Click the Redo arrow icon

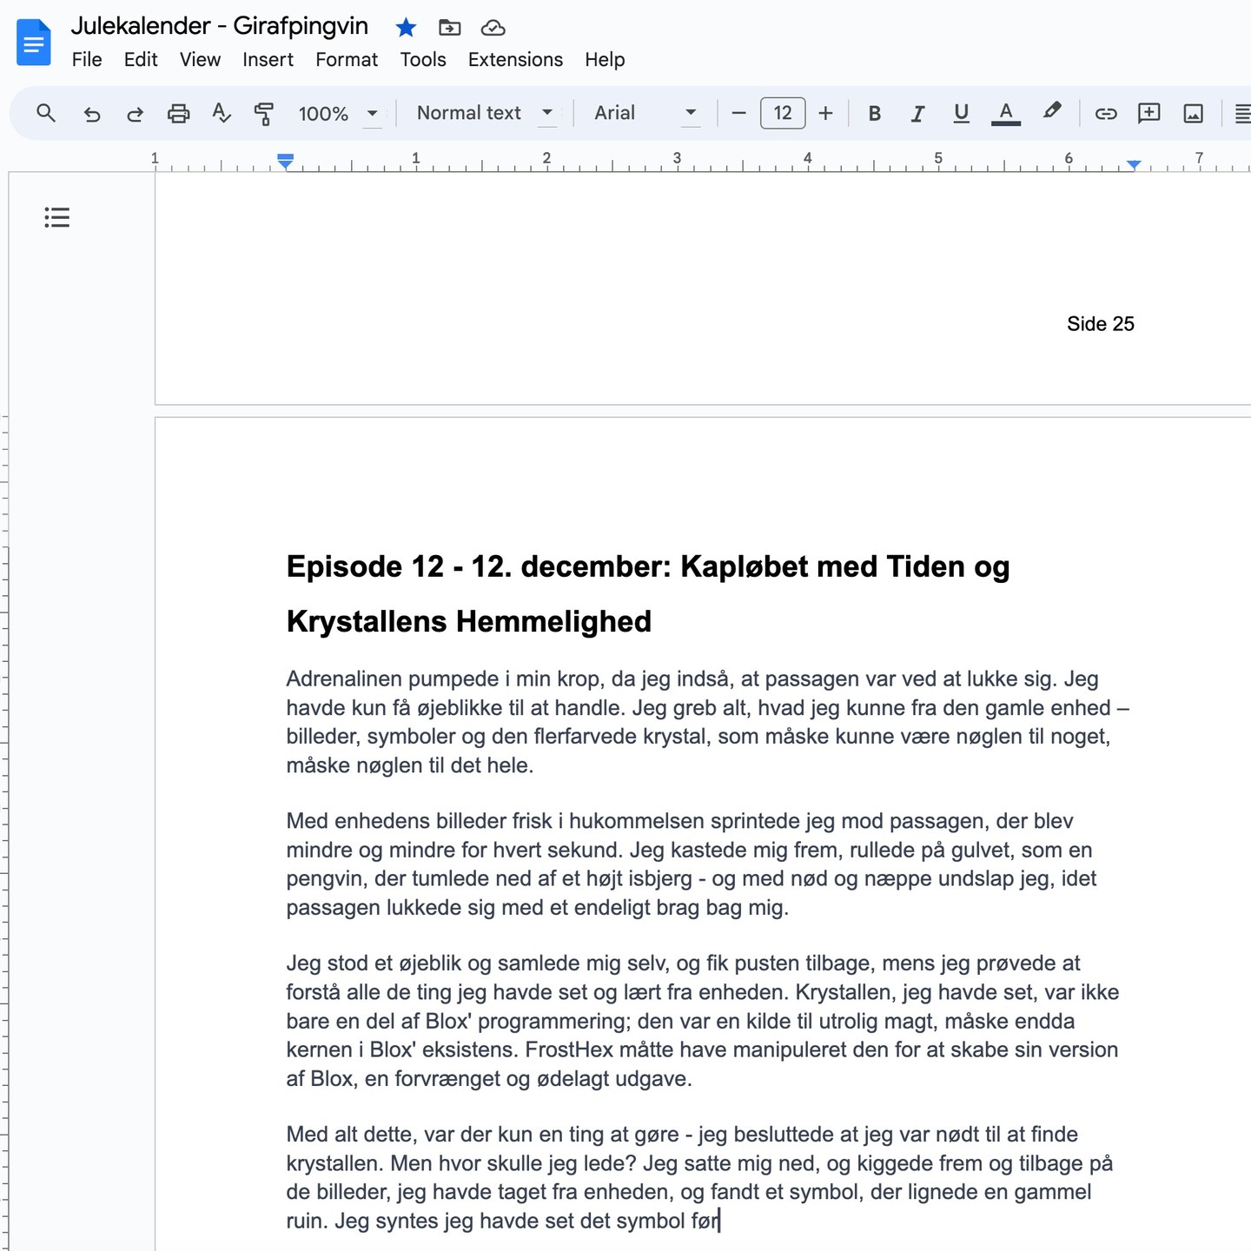coord(135,114)
